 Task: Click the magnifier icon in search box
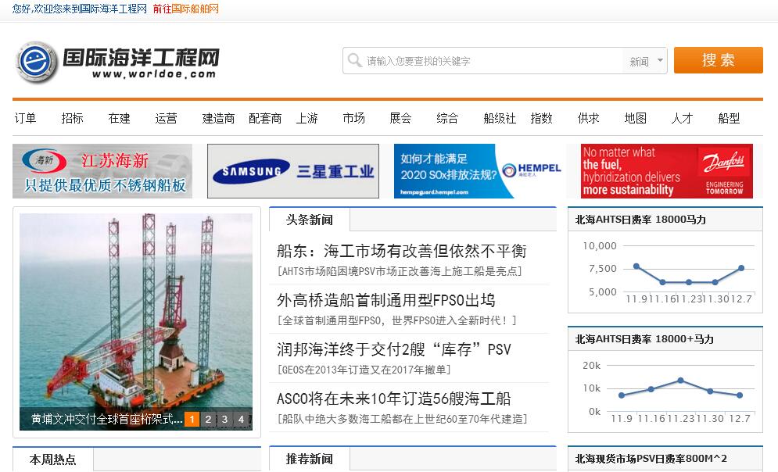click(355, 61)
